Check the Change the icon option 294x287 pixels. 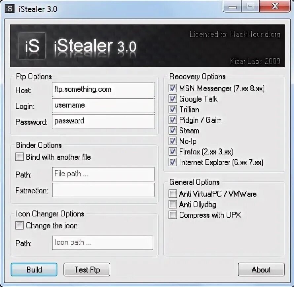point(19,225)
